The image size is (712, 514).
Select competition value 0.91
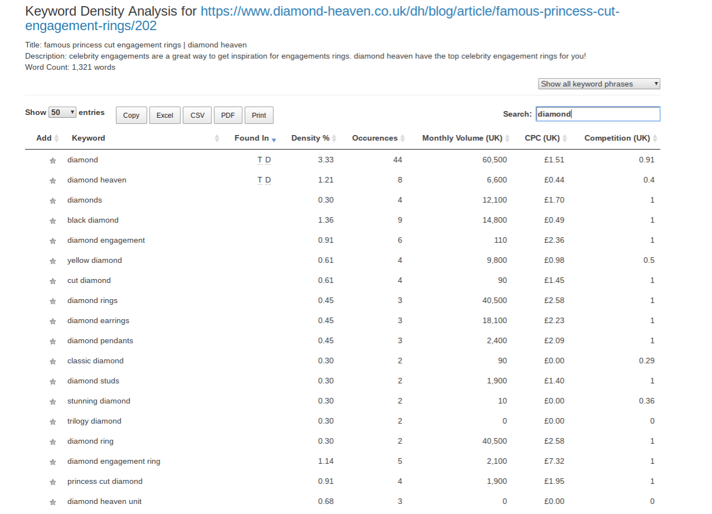coord(647,160)
